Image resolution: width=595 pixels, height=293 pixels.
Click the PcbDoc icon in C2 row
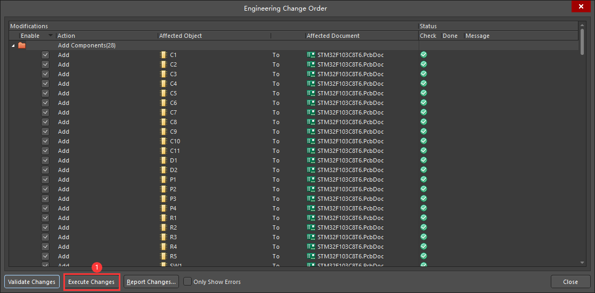pyautogui.click(x=311, y=64)
